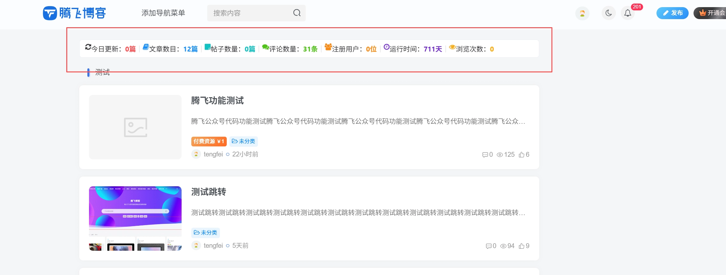
Task: Click the 0篇 value of 帖子数量
Action: click(250, 49)
